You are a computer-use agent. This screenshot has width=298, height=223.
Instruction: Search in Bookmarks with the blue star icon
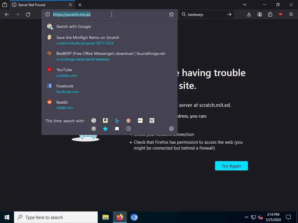[x=105, y=129]
